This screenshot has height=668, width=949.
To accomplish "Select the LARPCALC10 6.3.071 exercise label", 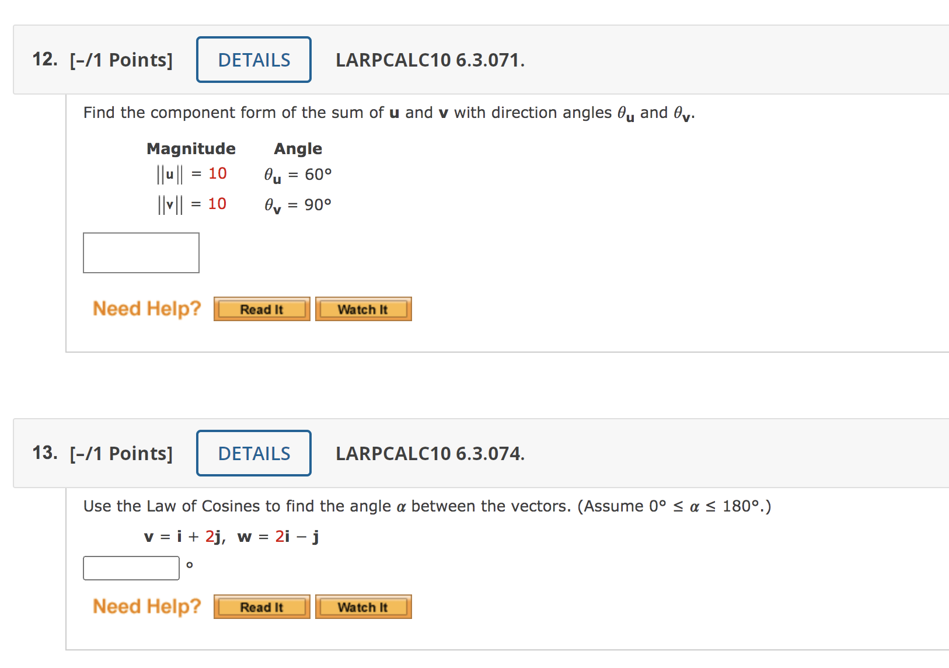I will 430,61.
